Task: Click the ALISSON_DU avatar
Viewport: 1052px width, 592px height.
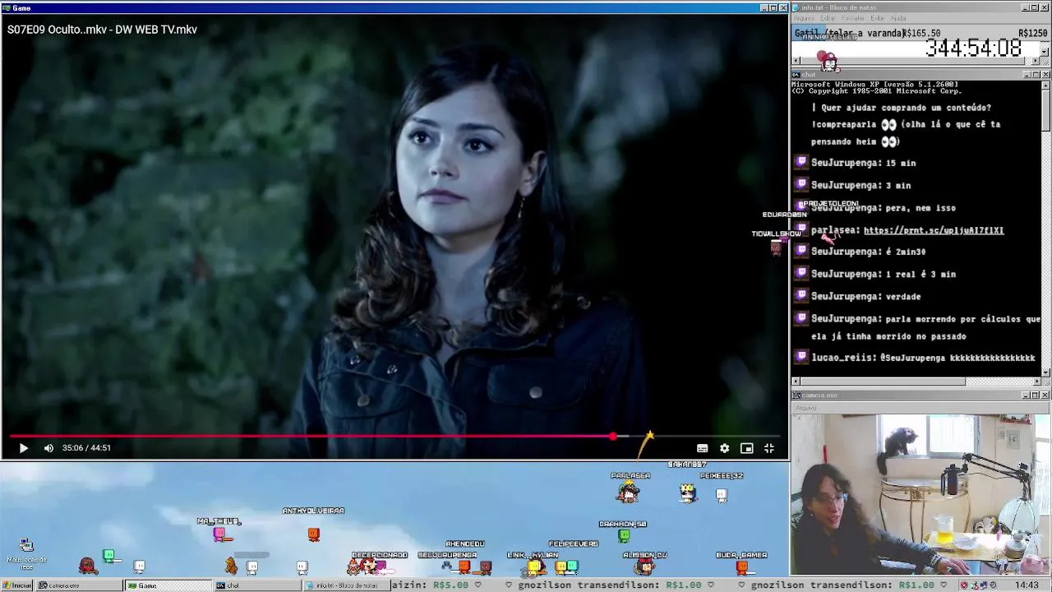Action: (646, 567)
